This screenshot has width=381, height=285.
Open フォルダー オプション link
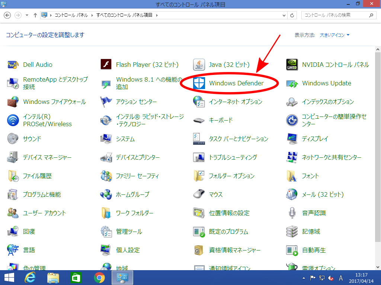(x=231, y=176)
